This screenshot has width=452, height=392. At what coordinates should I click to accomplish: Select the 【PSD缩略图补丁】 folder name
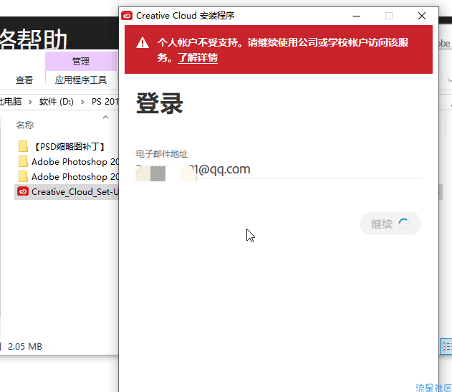69,146
